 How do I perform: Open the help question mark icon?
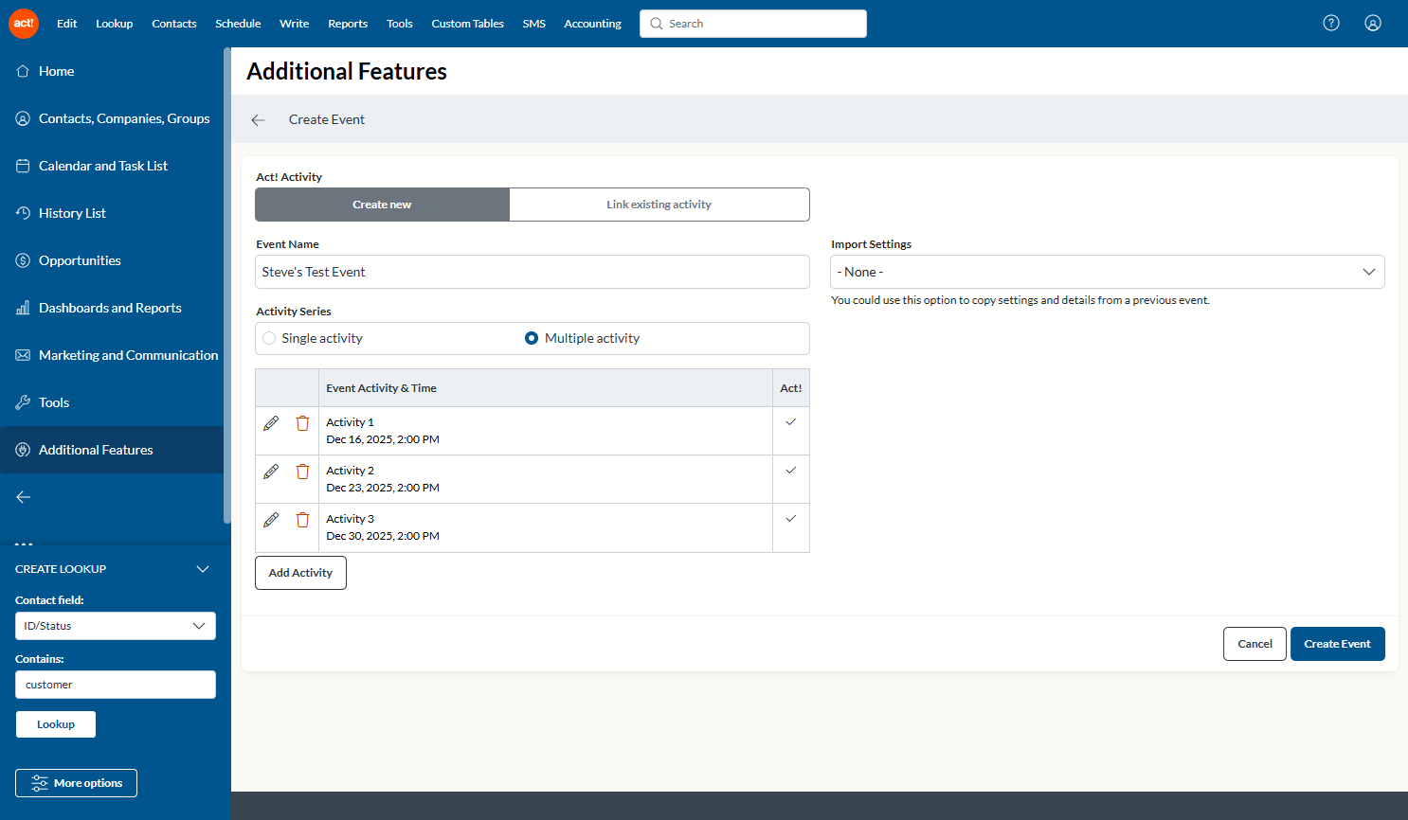[1331, 23]
